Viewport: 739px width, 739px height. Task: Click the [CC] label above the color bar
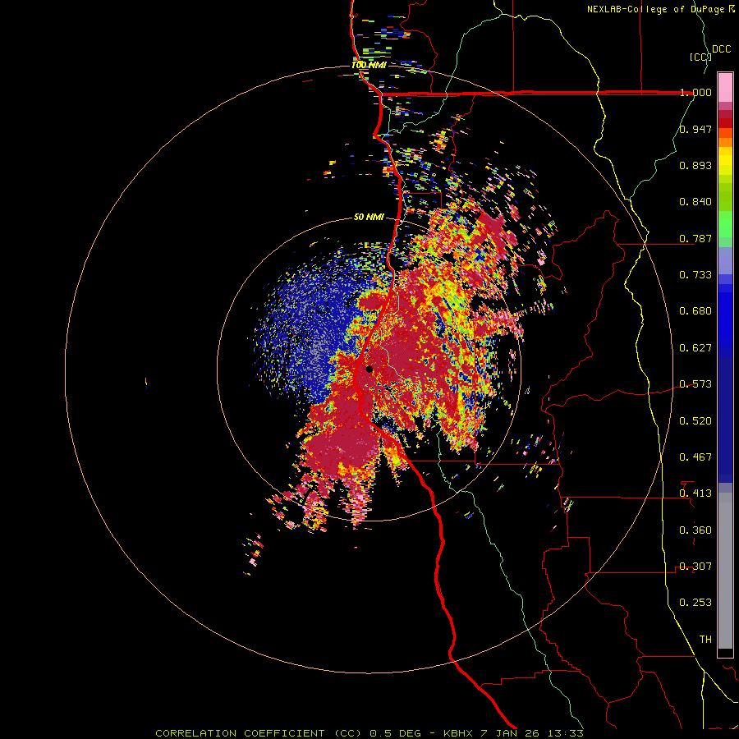tap(700, 57)
